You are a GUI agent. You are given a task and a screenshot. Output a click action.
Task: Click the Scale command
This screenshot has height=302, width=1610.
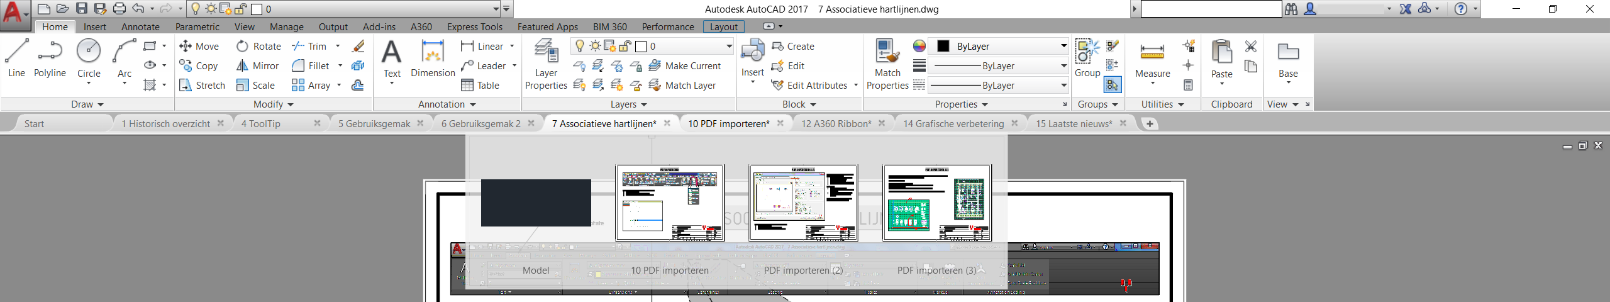[255, 86]
